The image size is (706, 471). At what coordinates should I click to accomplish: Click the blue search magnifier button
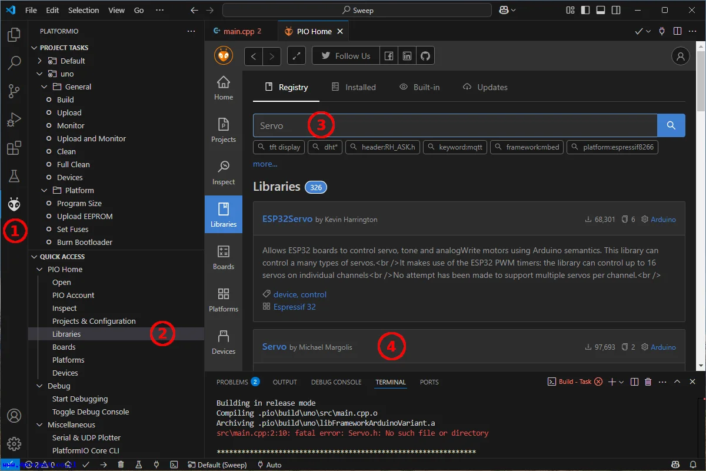click(x=671, y=125)
